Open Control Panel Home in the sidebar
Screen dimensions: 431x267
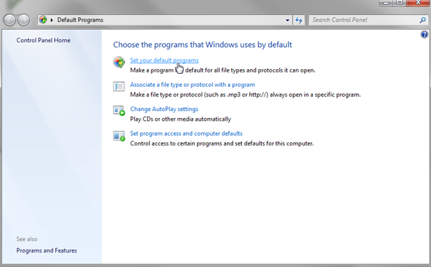click(44, 41)
